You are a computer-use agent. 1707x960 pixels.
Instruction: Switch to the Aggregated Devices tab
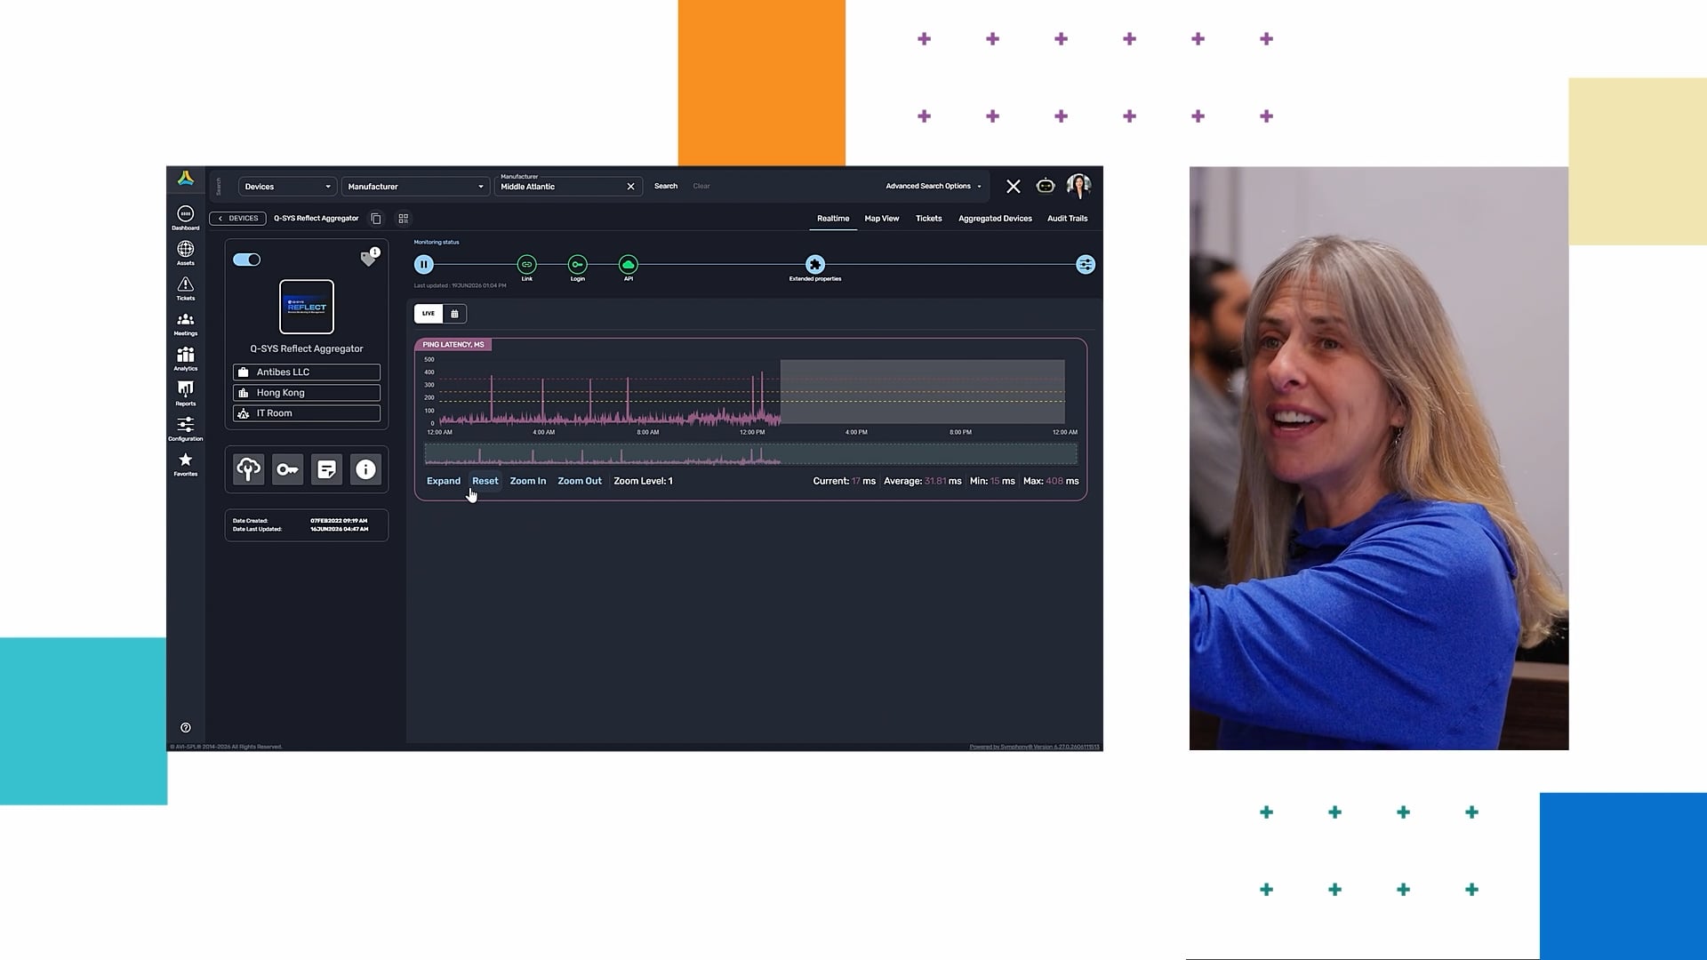(995, 218)
